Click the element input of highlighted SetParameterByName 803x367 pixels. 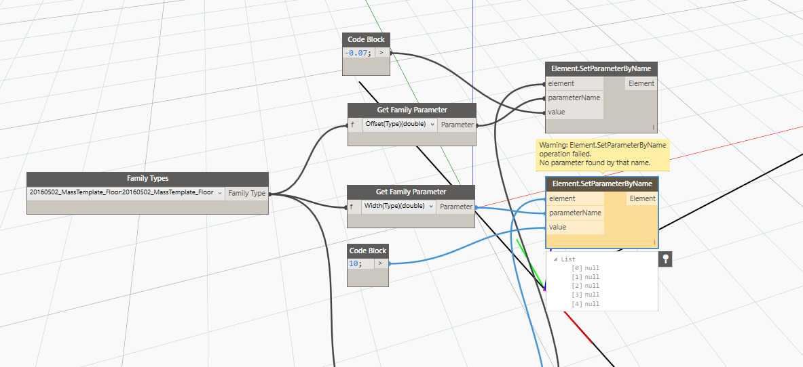575,198
